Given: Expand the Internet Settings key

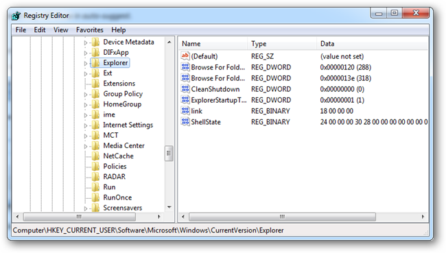Looking at the screenshot, I should click(86, 125).
